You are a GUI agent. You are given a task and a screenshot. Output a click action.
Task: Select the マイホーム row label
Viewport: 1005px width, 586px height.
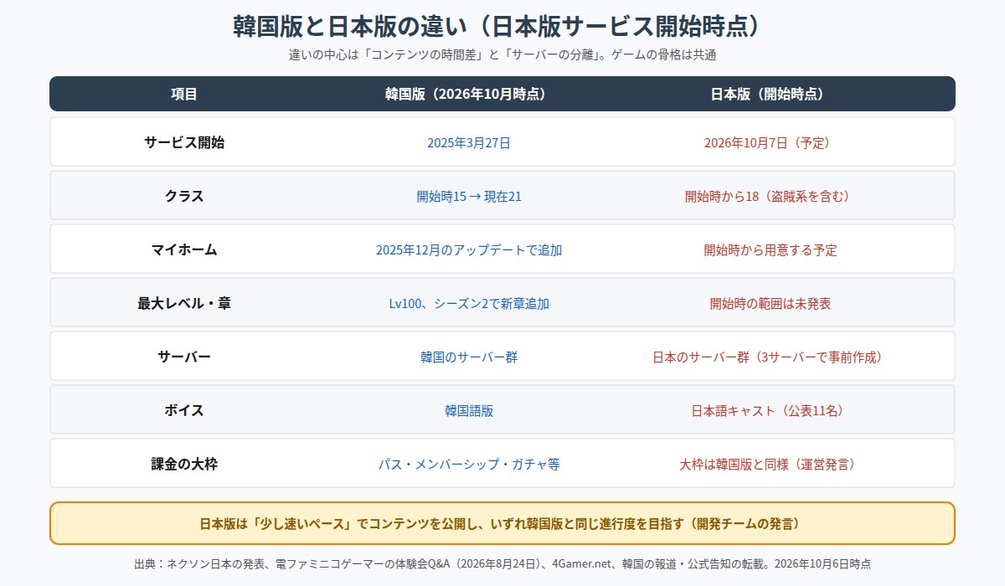tap(184, 249)
